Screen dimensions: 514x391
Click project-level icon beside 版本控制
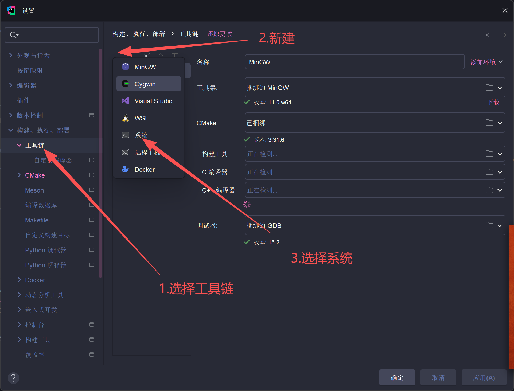(x=92, y=115)
